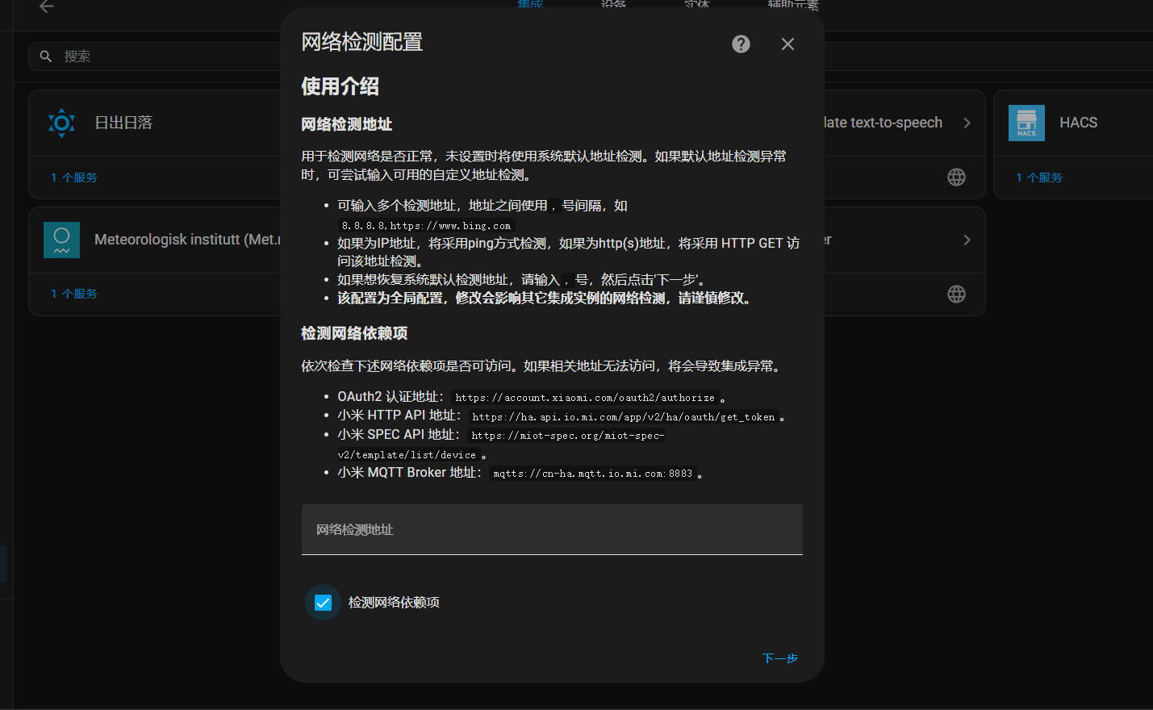1153x710 pixels.
Task: Switch to the 辅助元素 tab
Action: pyautogui.click(x=792, y=5)
